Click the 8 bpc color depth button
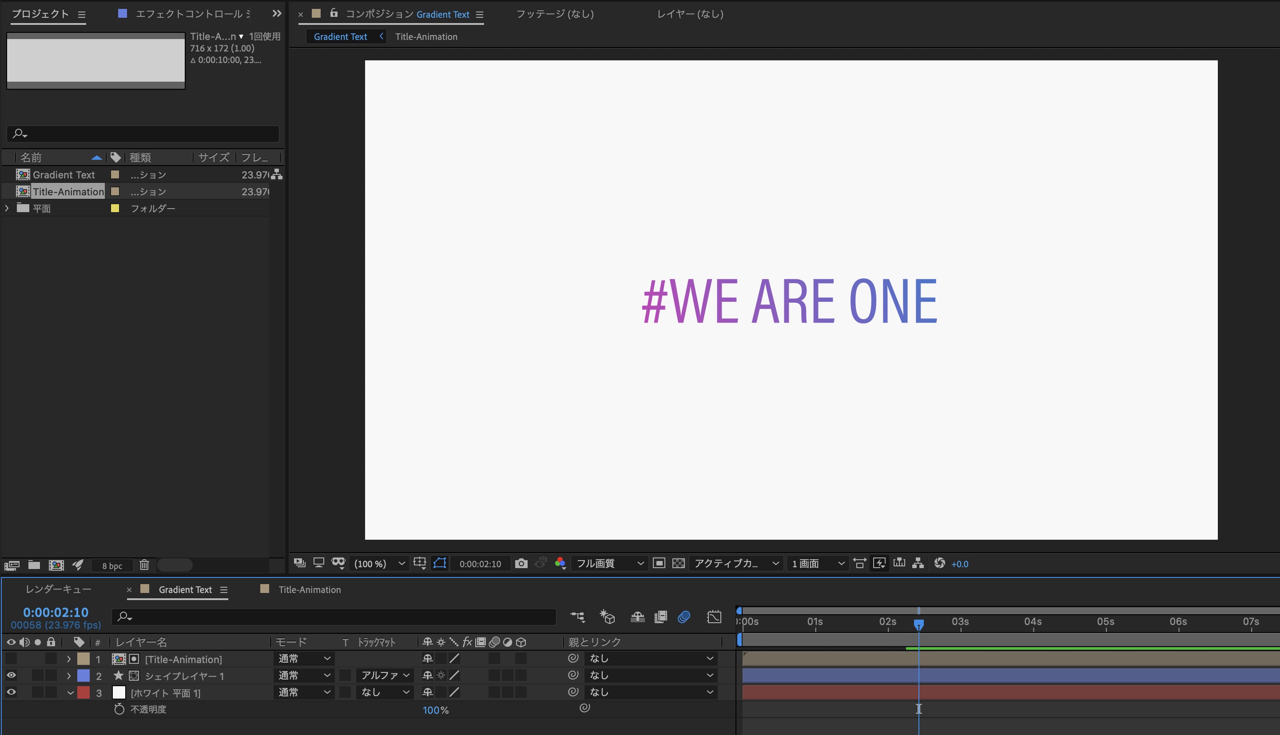Image resolution: width=1280 pixels, height=735 pixels. tap(111, 566)
